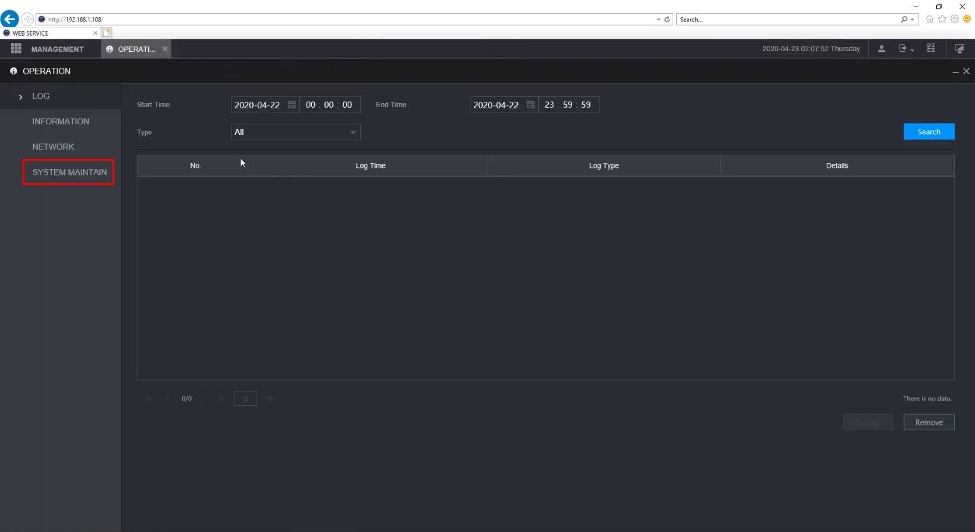Open NETWORK in the sidebar

coord(53,147)
